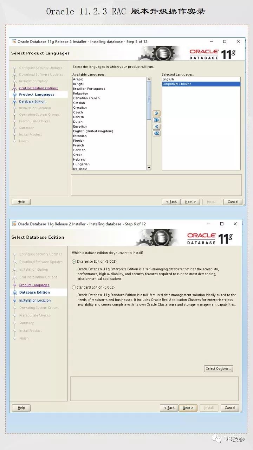253x450 pixels.
Task: Select Greek in Available Languages
Action: [x=78, y=155]
